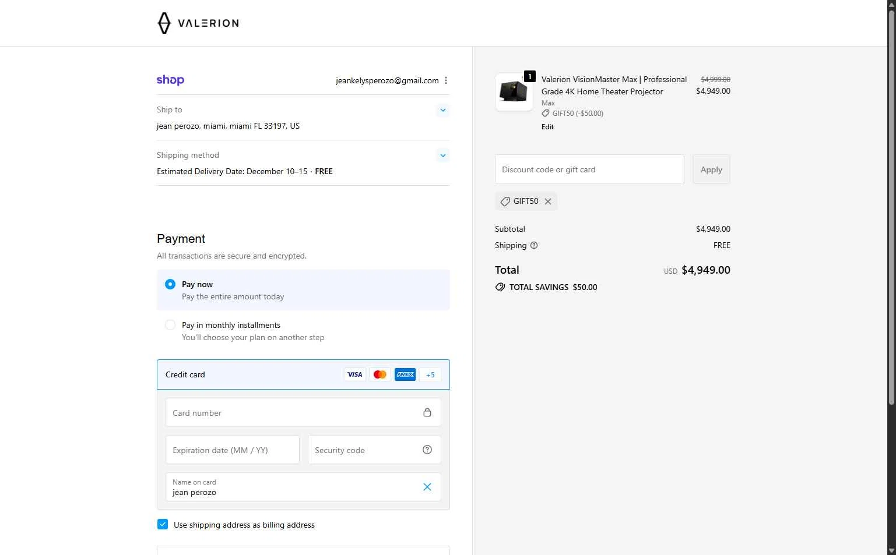The height and width of the screenshot is (555, 896).
Task: Click the TOTAL SAVINGS $50.00 text
Action: 553,287
